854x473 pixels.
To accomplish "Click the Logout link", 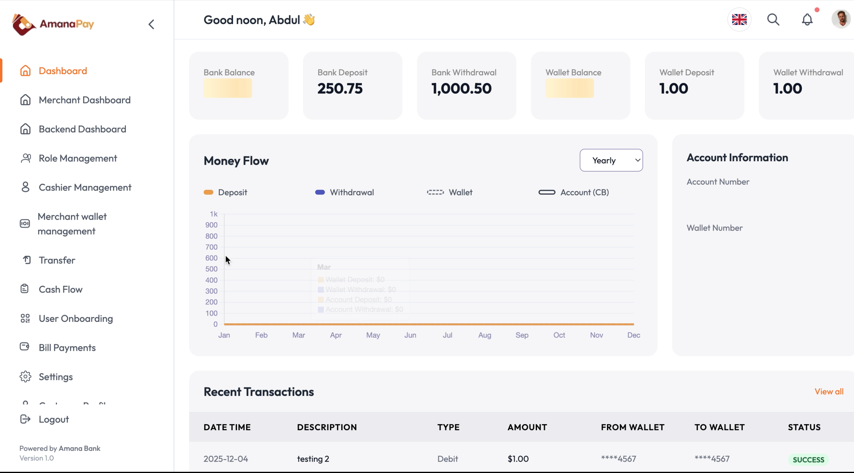I will (54, 419).
